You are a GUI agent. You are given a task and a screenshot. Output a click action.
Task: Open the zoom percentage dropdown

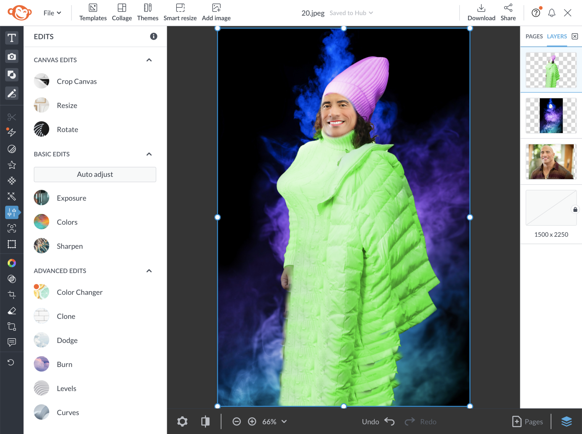pyautogui.click(x=274, y=422)
